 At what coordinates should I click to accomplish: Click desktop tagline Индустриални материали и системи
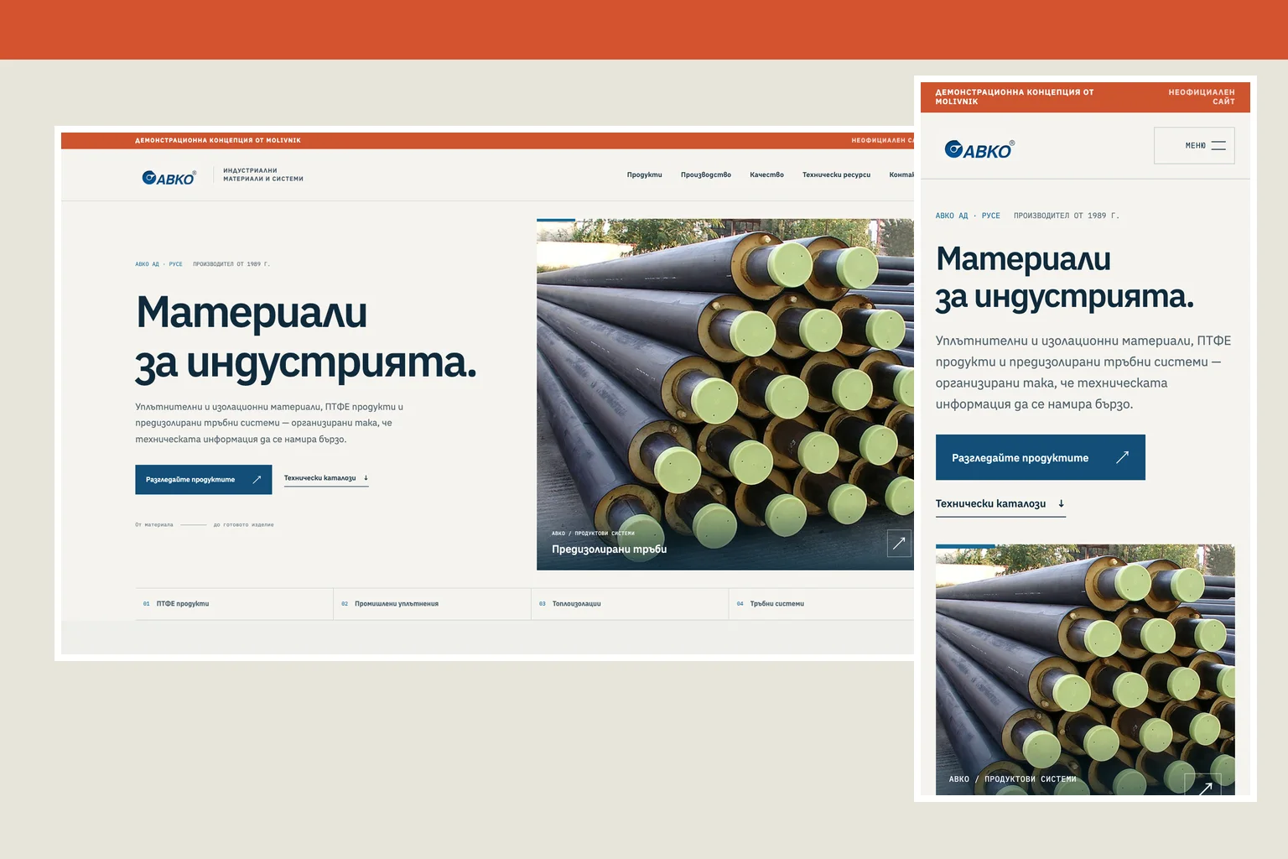(263, 174)
